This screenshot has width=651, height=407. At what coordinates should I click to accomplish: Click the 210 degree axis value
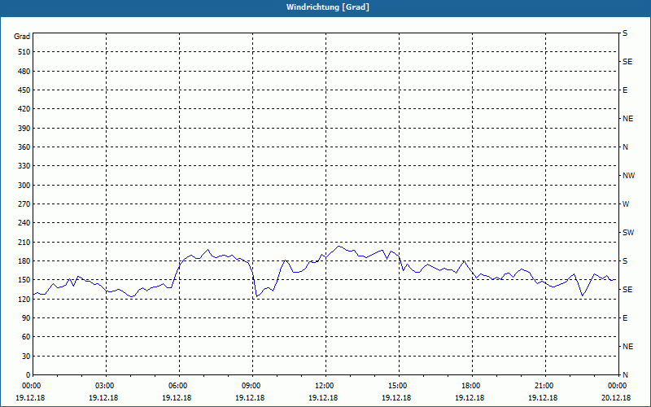[x=24, y=242]
